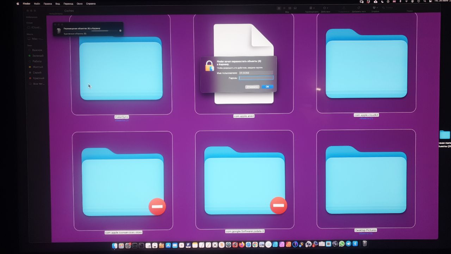This screenshot has width=451, height=254.
Task: Click the Wi-Fi icon in menu bar
Action: (406, 2)
